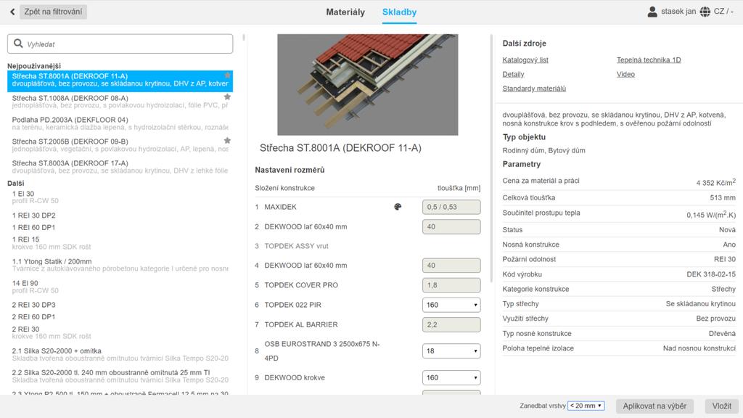Select '14 EI 90' list item
The image size is (743, 418).
point(120,287)
